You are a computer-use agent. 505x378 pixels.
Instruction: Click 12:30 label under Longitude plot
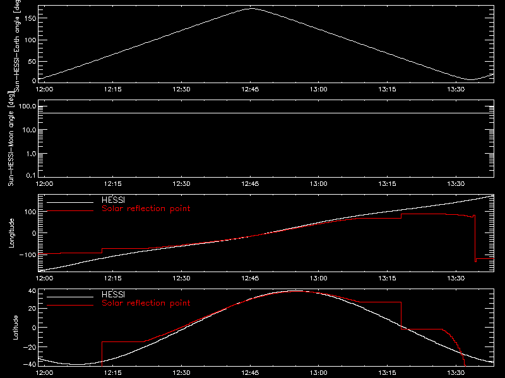[x=181, y=278]
